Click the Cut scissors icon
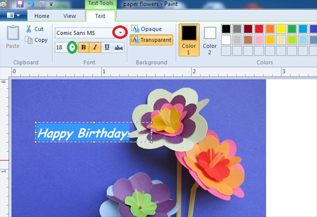Image resolution: width=317 pixels, height=217 pixels. point(29,29)
